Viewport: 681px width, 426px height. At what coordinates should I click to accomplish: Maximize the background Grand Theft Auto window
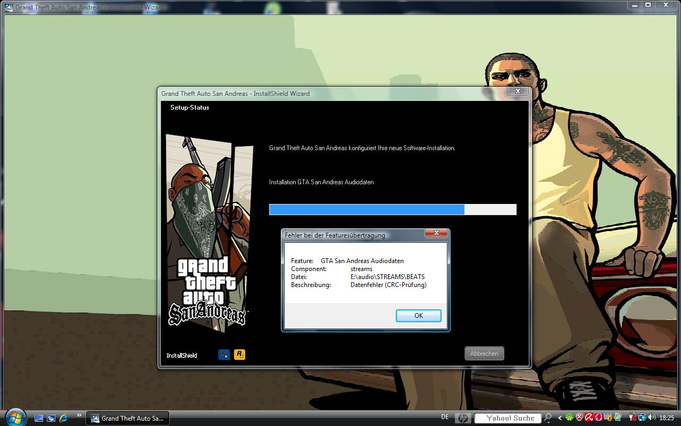point(649,5)
